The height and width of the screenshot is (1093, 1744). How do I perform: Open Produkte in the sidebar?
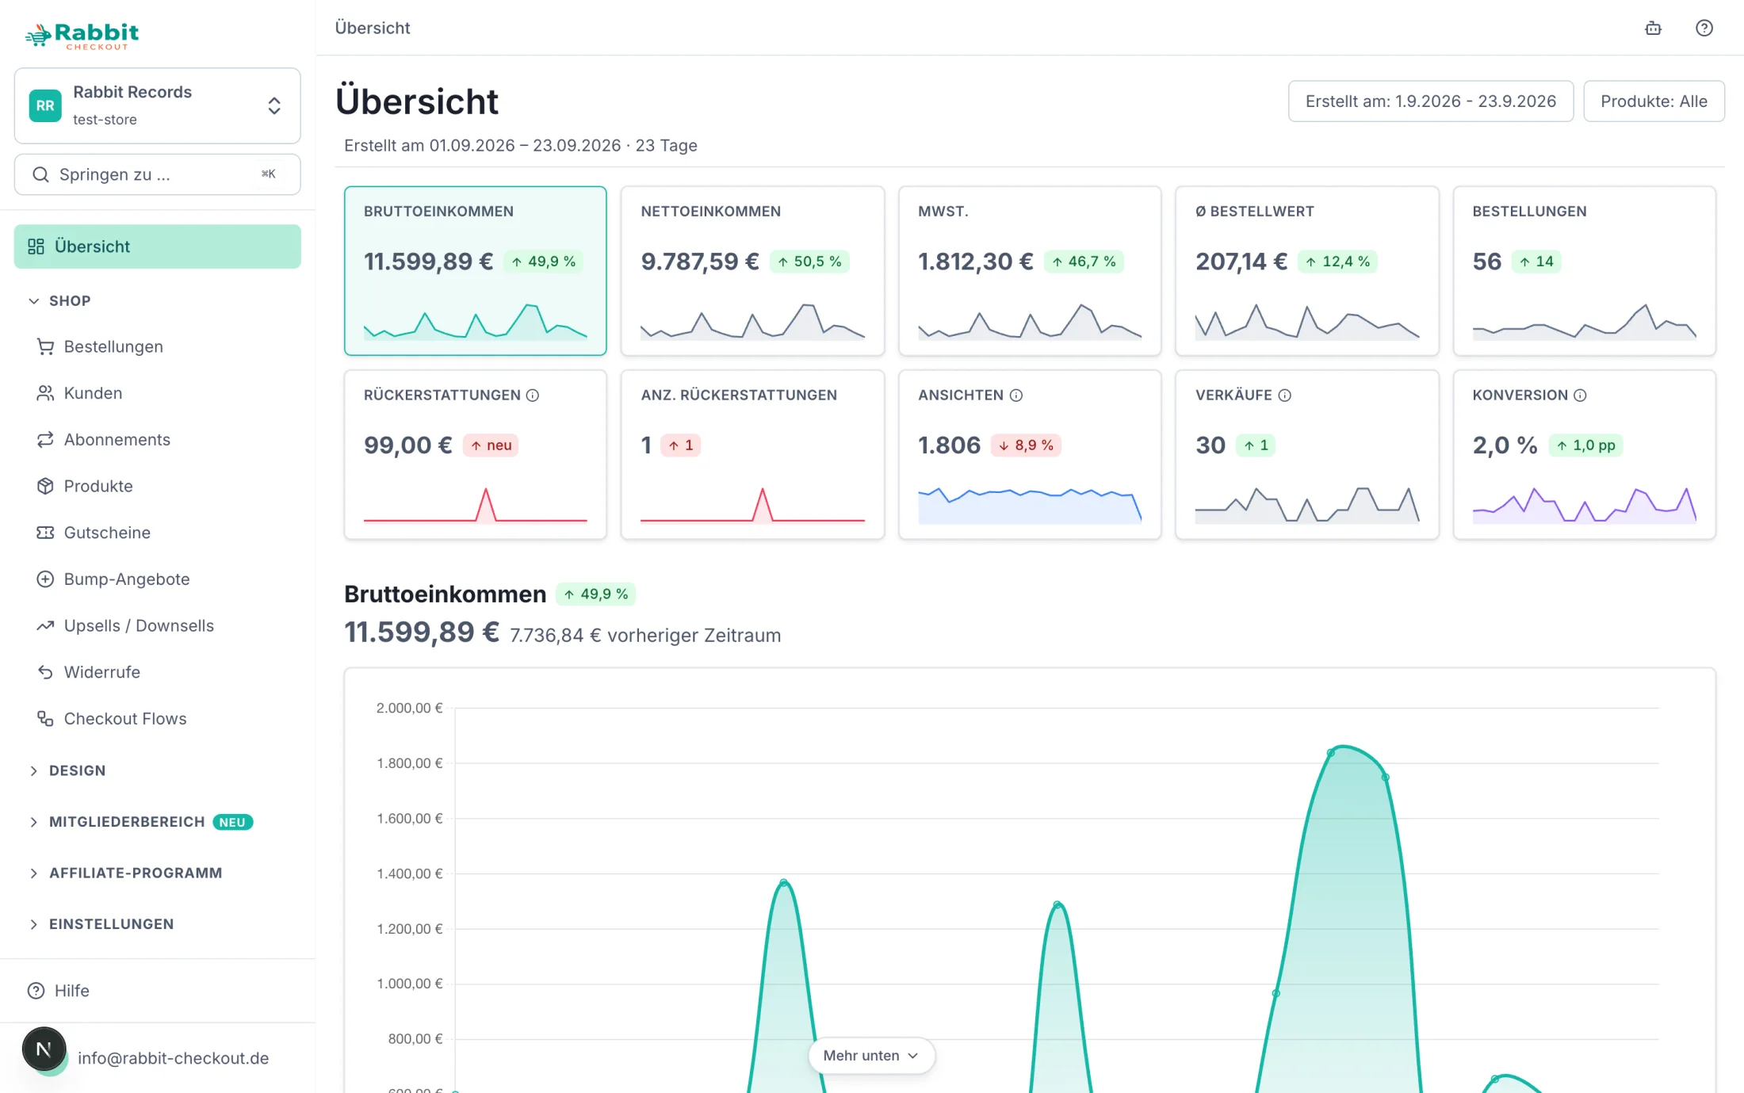pos(157,486)
